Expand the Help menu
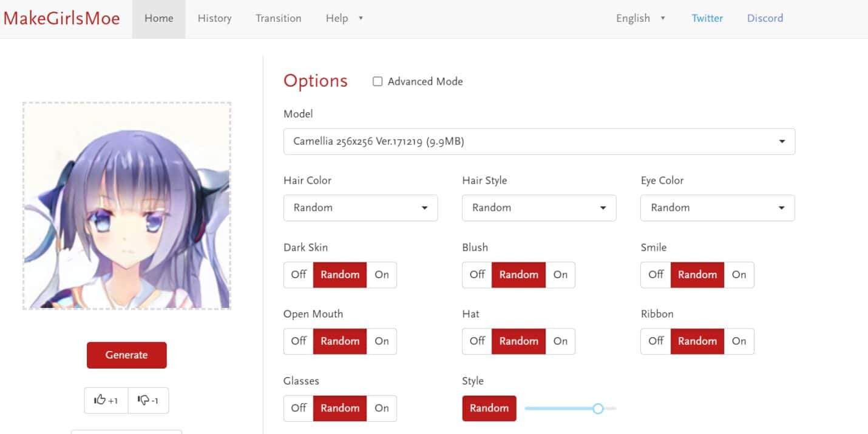The height and width of the screenshot is (434, 868). click(x=344, y=19)
